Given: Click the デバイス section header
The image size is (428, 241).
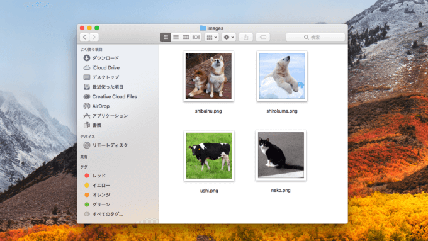Looking at the screenshot, I should tap(87, 137).
